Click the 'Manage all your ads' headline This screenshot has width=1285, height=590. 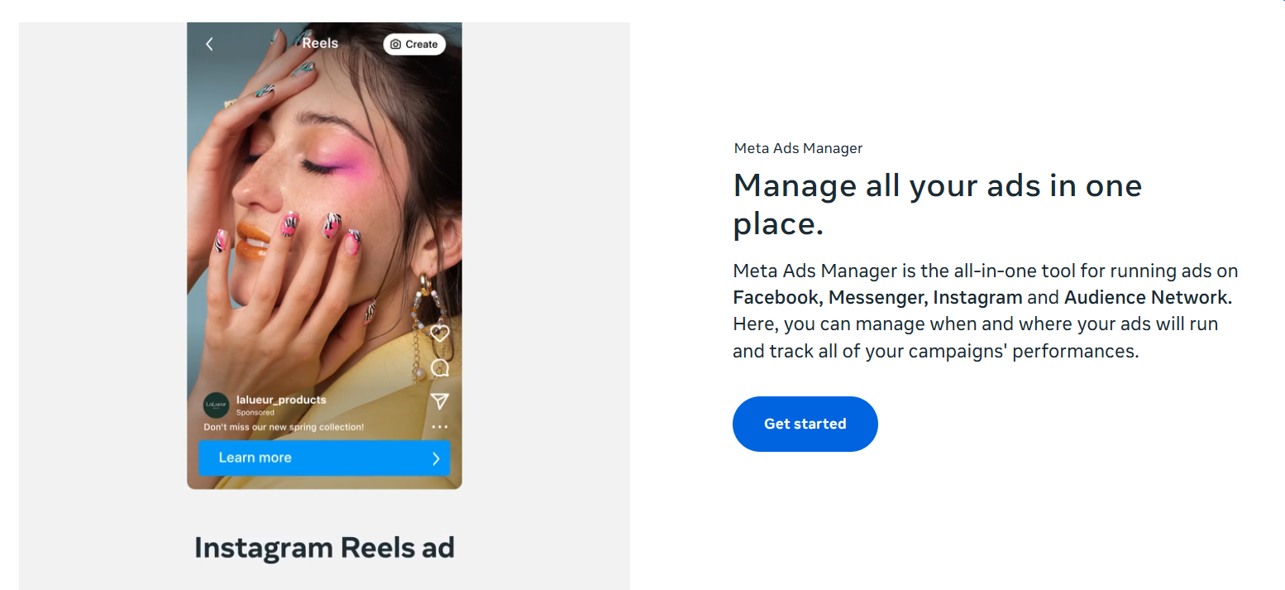(937, 204)
